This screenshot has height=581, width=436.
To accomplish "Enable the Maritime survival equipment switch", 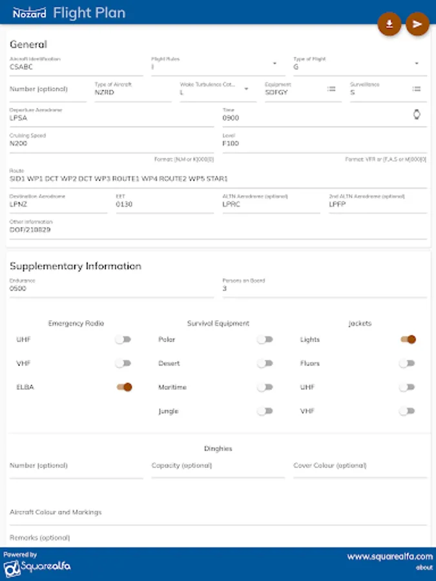I will [x=265, y=387].
